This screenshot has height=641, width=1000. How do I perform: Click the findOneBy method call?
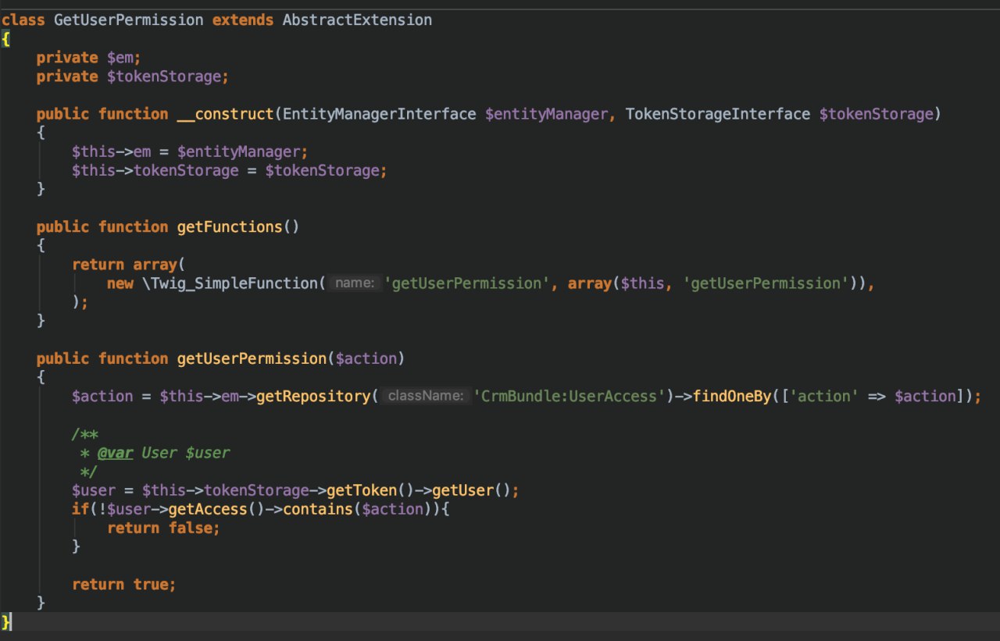point(731,396)
